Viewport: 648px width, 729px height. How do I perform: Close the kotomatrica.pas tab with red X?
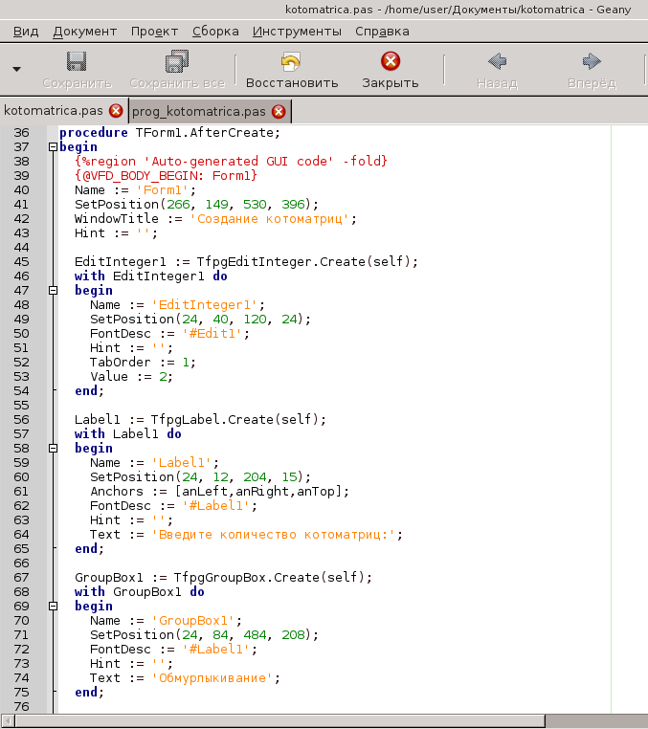(116, 111)
